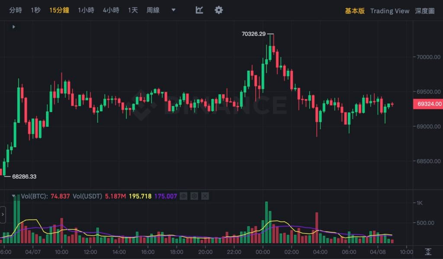Open volume indicator settings gear
The height and width of the screenshot is (259, 443).
[194, 196]
